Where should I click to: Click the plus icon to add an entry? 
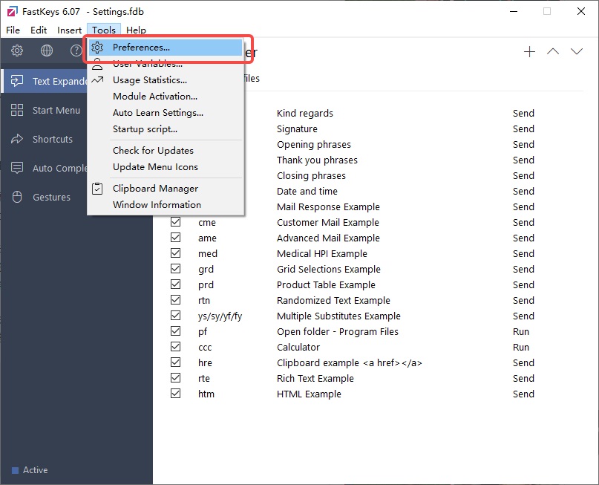click(x=529, y=51)
